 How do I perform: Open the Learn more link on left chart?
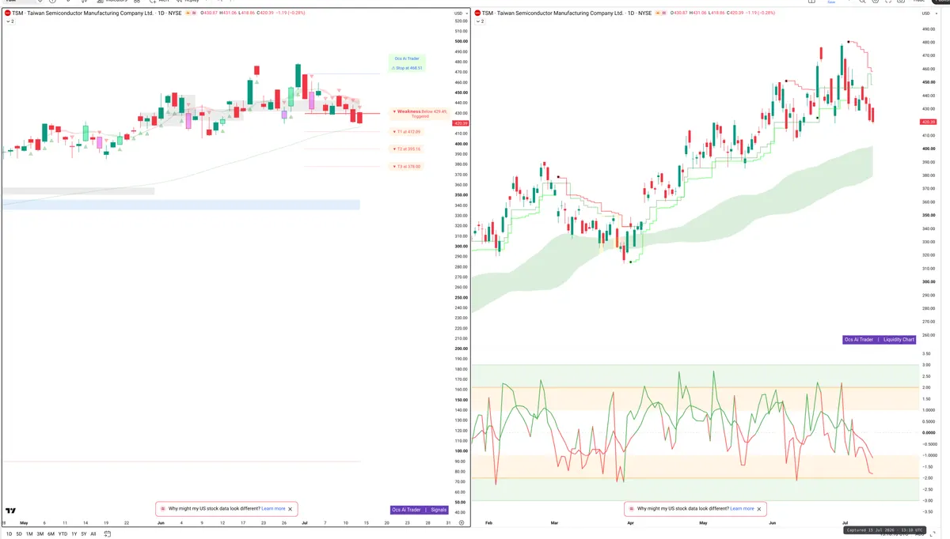tap(273, 509)
